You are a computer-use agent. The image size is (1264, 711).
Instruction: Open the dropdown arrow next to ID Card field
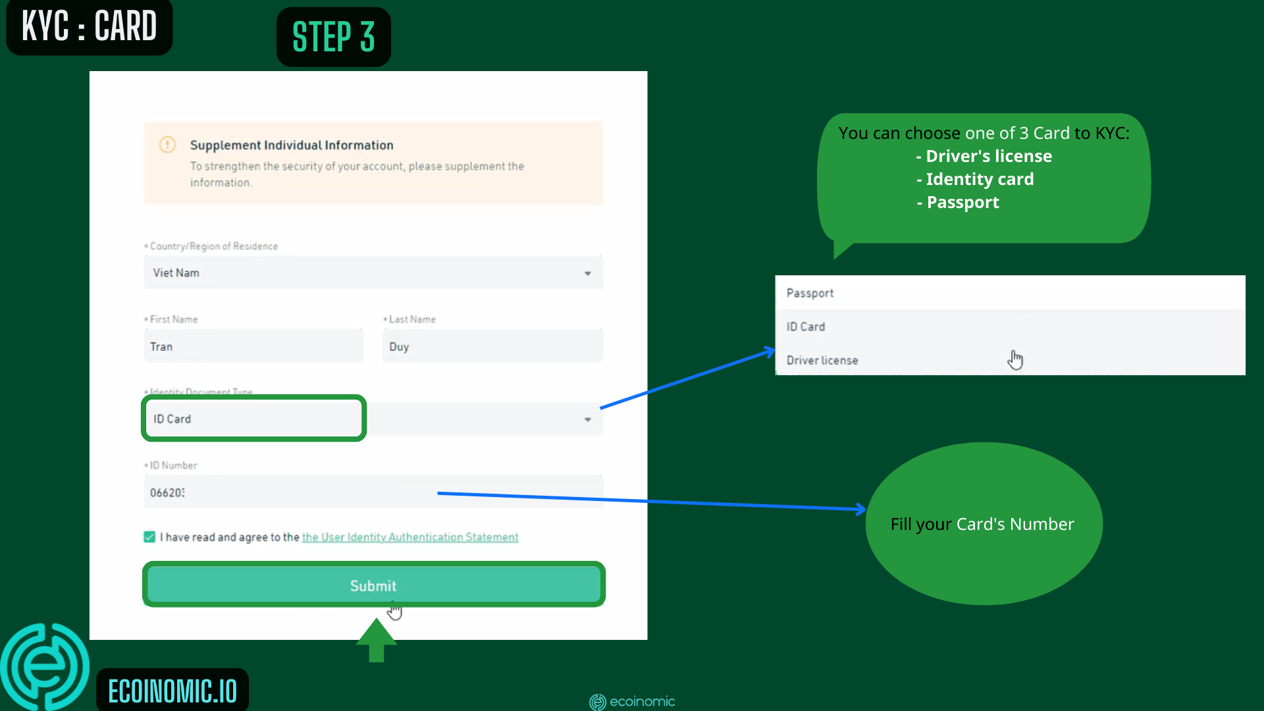coord(587,419)
